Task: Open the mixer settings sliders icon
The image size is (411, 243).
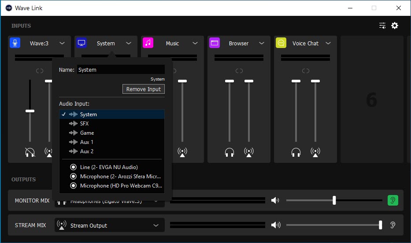Action: point(382,26)
